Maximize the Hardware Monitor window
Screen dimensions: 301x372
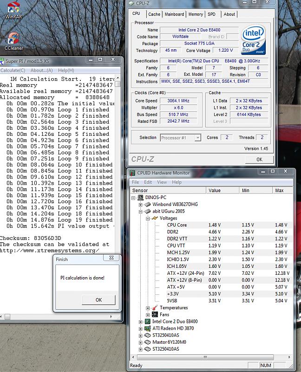pos(273,171)
